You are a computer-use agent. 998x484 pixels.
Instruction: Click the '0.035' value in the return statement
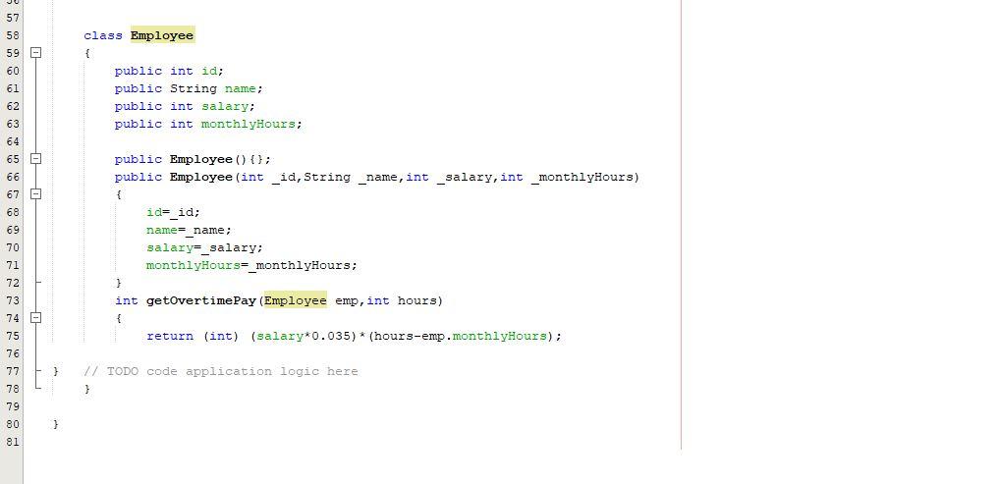pyautogui.click(x=330, y=336)
